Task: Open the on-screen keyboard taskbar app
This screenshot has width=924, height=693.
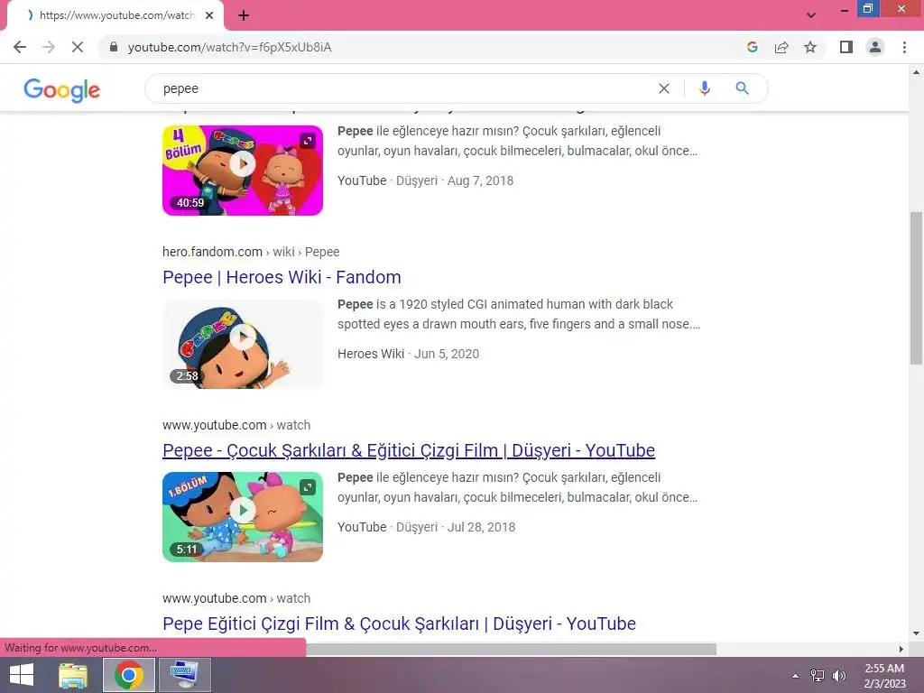Action: click(184, 675)
